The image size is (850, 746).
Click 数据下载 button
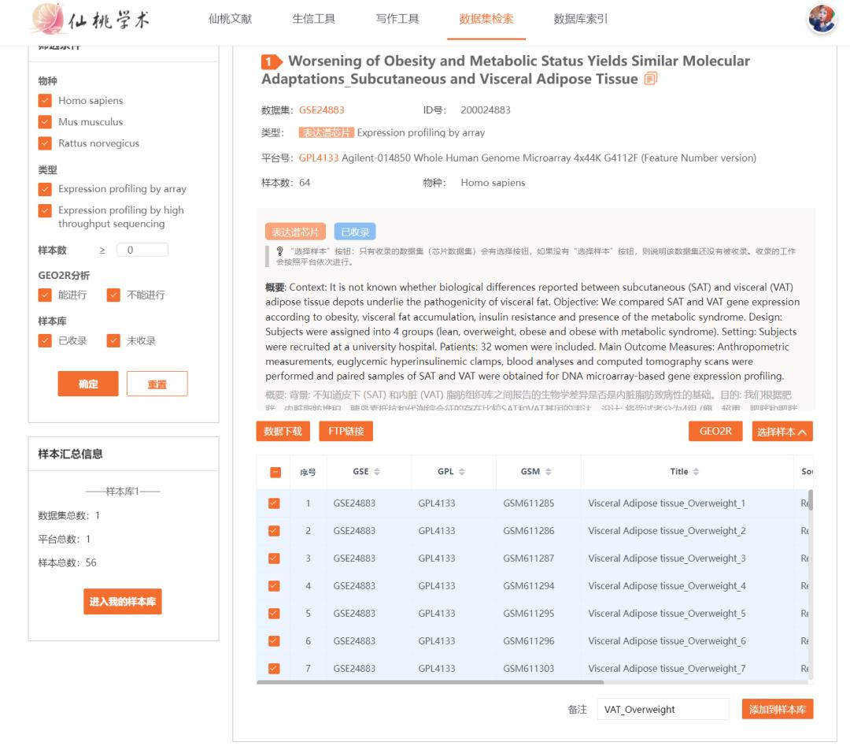pos(283,432)
